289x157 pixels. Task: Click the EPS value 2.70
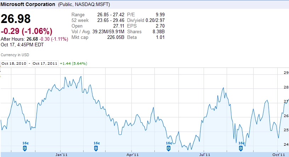(160, 26)
